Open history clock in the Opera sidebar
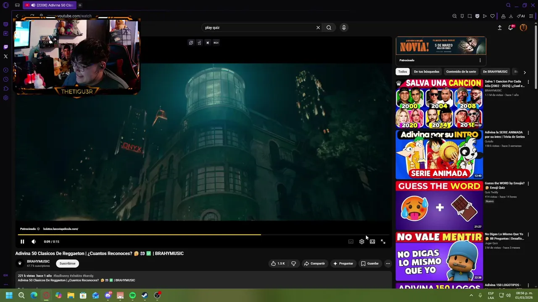Screen dimensions: 538x302 [5, 79]
